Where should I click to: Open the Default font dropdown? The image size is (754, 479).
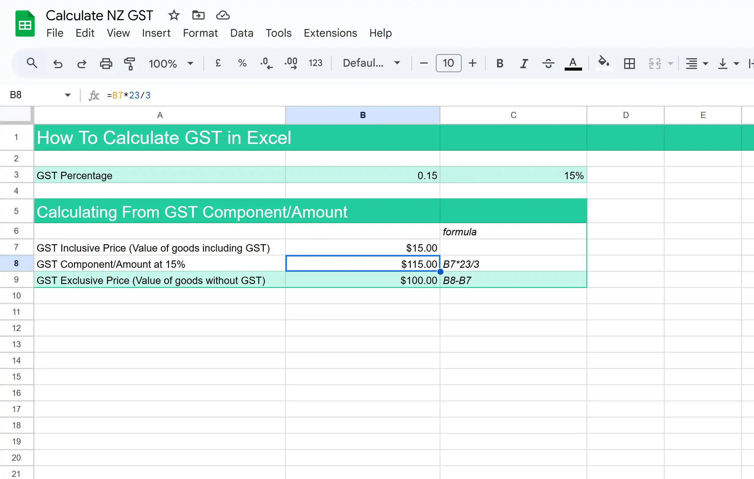(371, 63)
